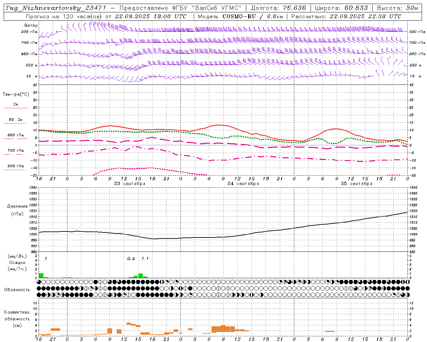Select the latitude value Широта: 60.833
427x342 pixels.
pos(341,8)
